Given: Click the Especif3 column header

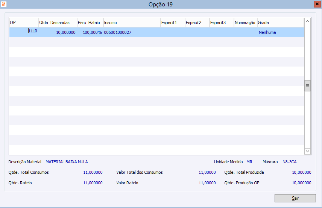Looking at the screenshot, I should (x=222, y=23).
